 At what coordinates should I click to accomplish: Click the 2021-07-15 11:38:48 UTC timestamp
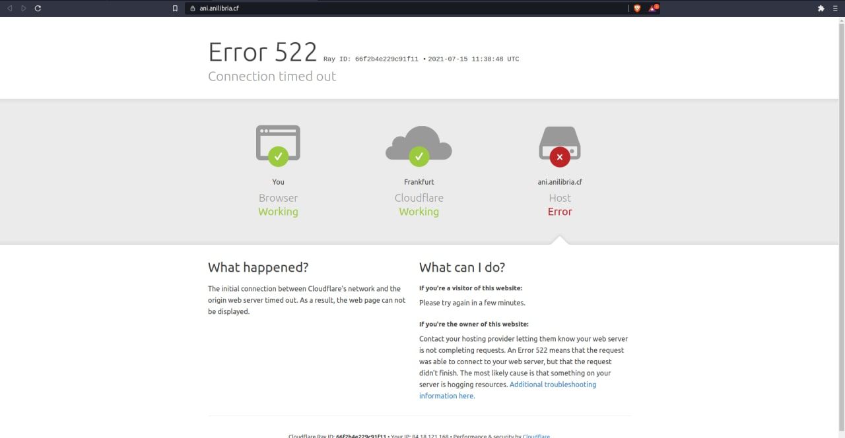click(x=473, y=59)
